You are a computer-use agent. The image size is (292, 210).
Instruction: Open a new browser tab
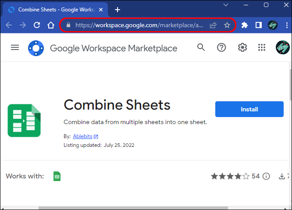117,9
